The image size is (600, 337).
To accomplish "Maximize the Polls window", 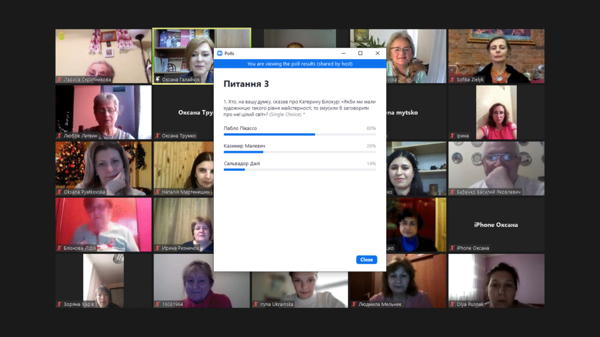I will pyautogui.click(x=360, y=53).
